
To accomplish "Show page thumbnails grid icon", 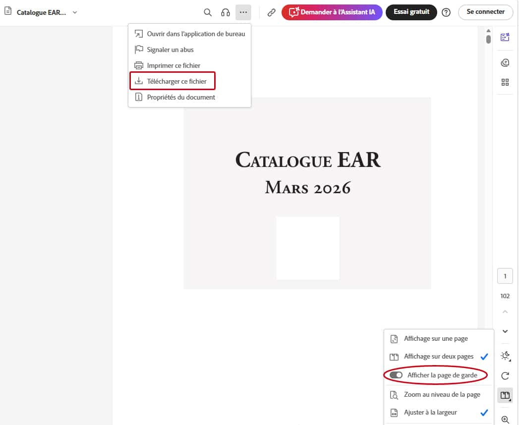I will coord(505,82).
